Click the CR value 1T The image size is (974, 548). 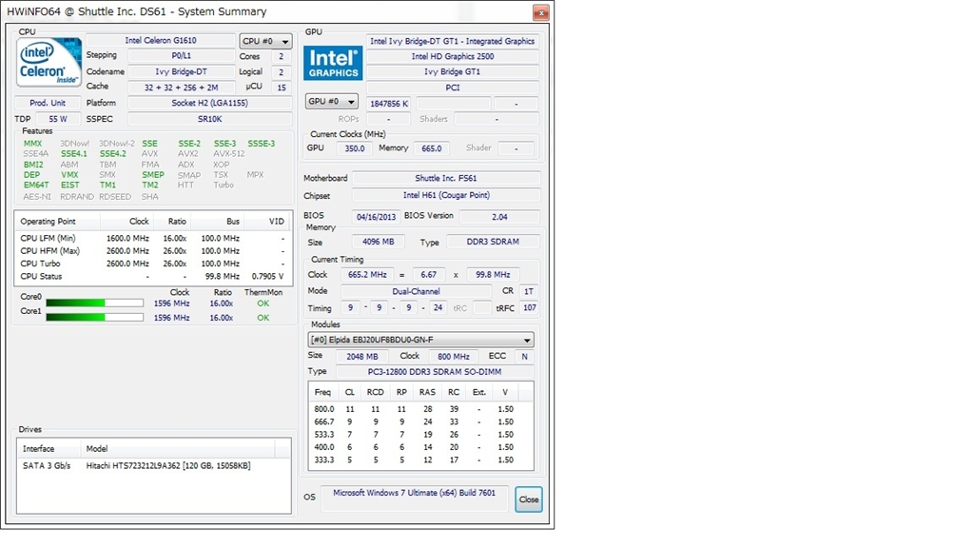[529, 291]
